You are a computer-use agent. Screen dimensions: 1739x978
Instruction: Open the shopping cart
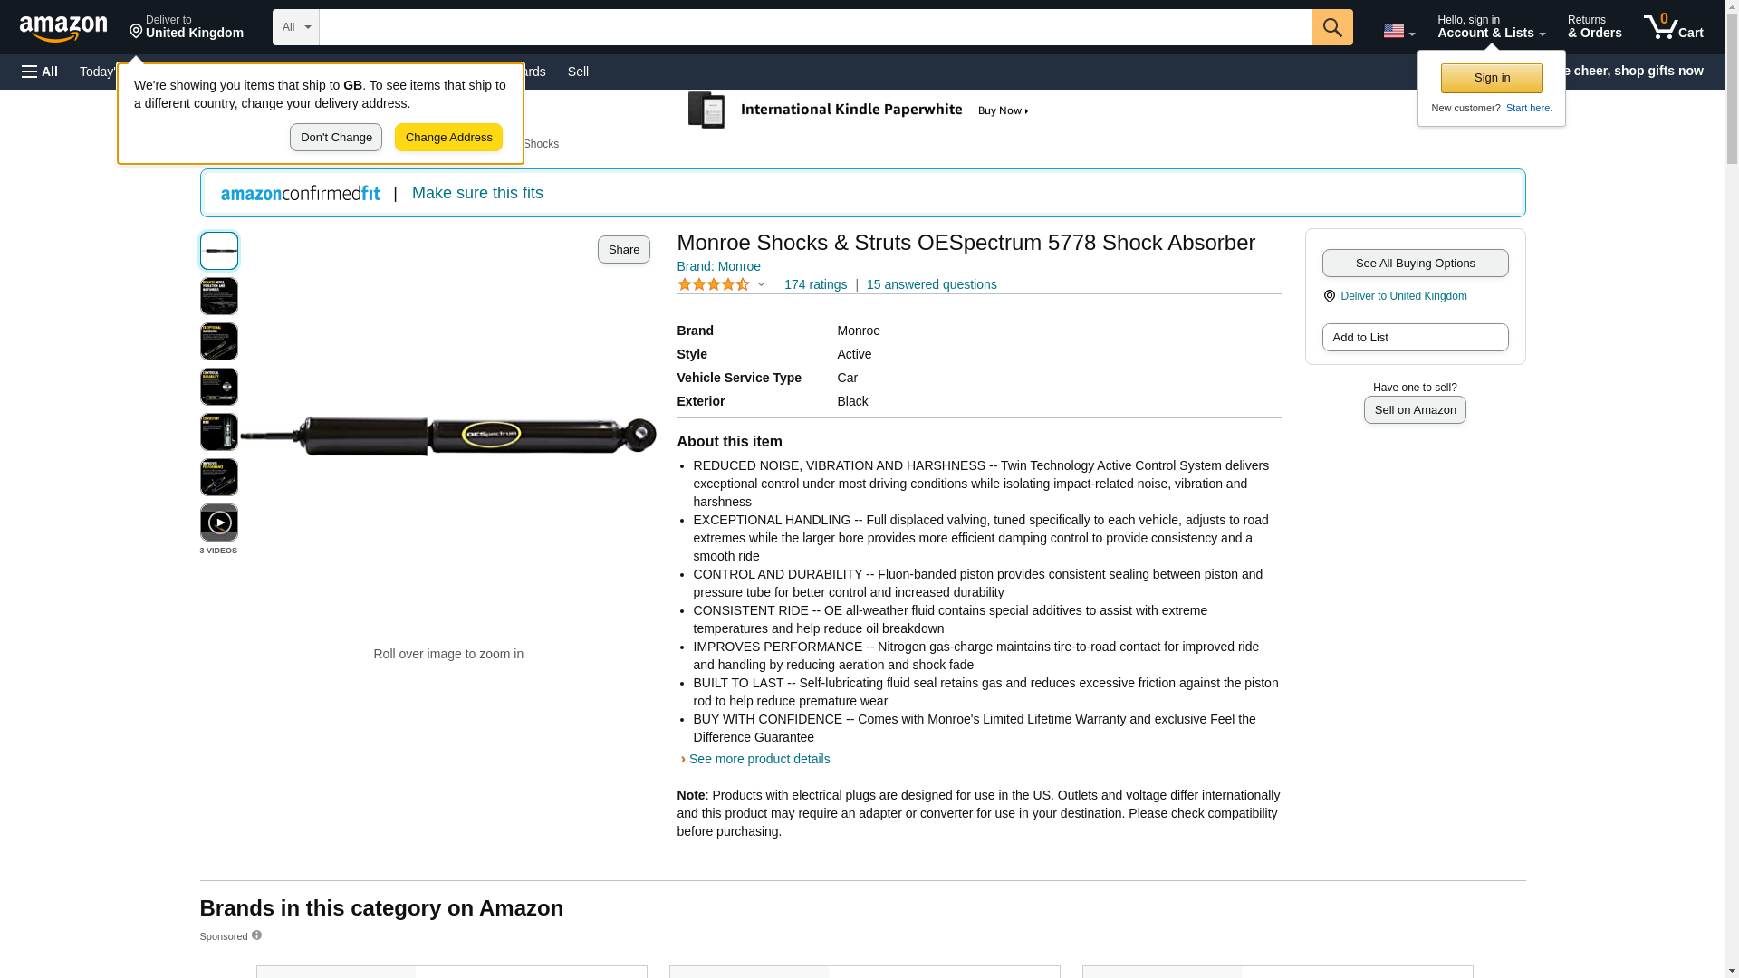tap(1673, 27)
